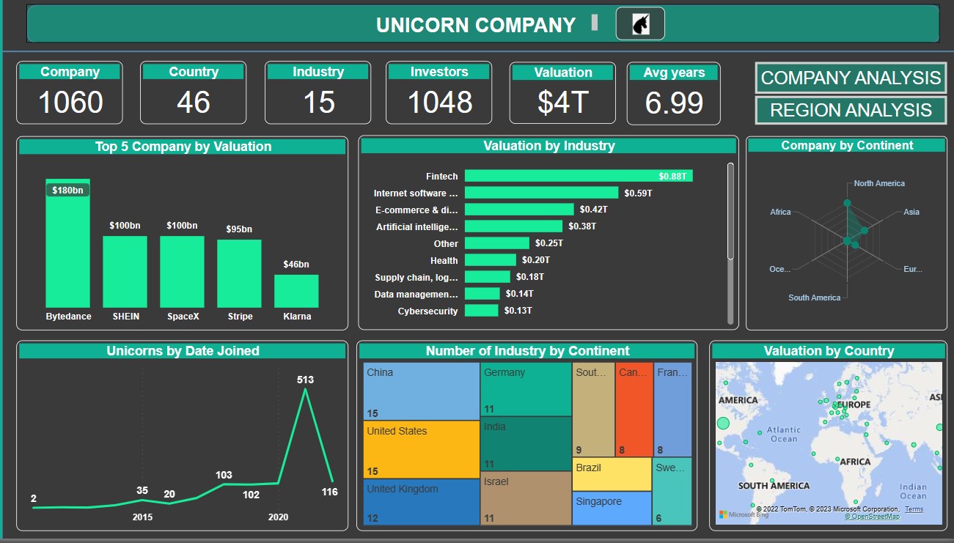Click the Microsoft Bing logo on map
Screen dimensions: 954x543
[736, 514]
